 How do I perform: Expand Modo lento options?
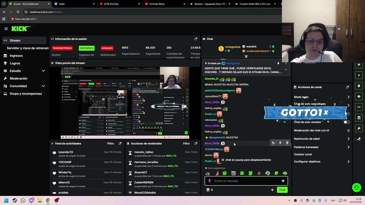(x=348, y=97)
